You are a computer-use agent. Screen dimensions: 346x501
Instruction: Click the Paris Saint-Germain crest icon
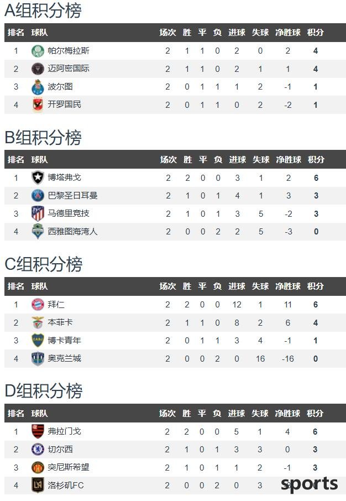click(38, 196)
